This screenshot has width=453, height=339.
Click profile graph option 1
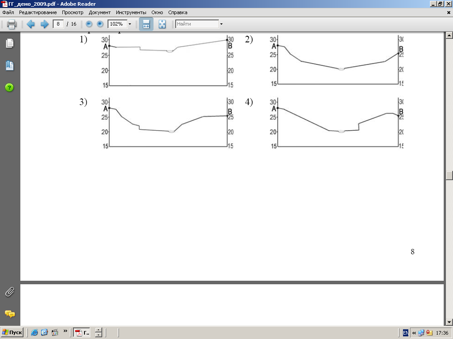coord(167,61)
